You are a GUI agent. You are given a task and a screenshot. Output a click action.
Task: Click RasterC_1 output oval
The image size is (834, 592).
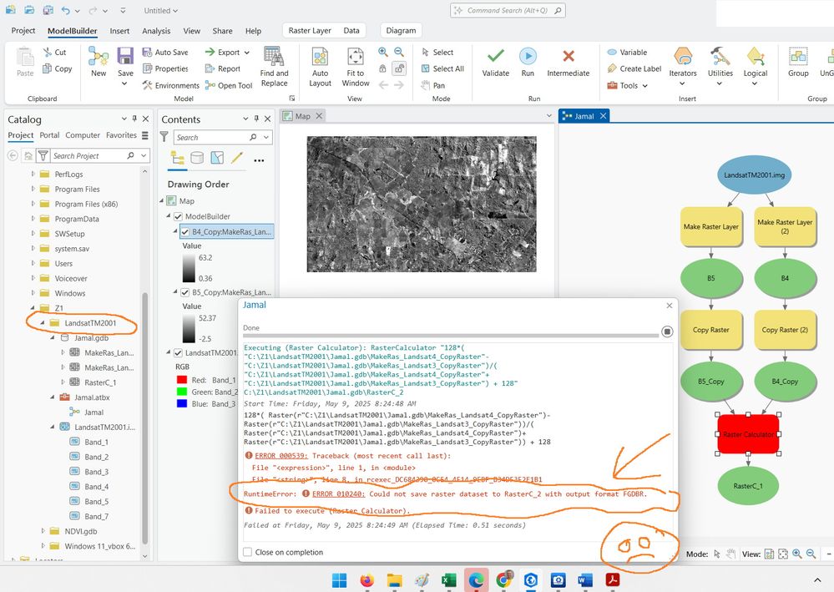click(748, 486)
